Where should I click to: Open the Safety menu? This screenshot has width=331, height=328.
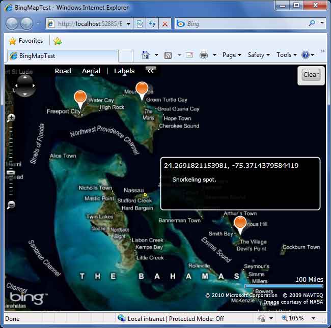259,55
